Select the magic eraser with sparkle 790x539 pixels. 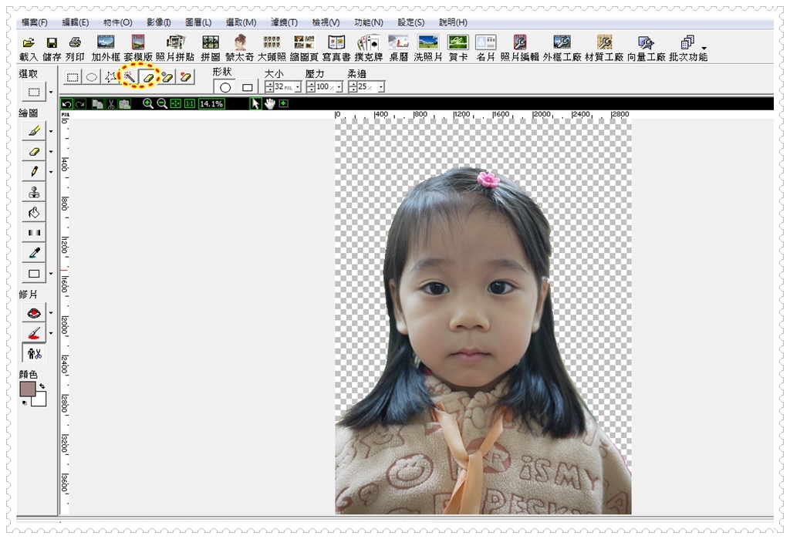(x=167, y=77)
